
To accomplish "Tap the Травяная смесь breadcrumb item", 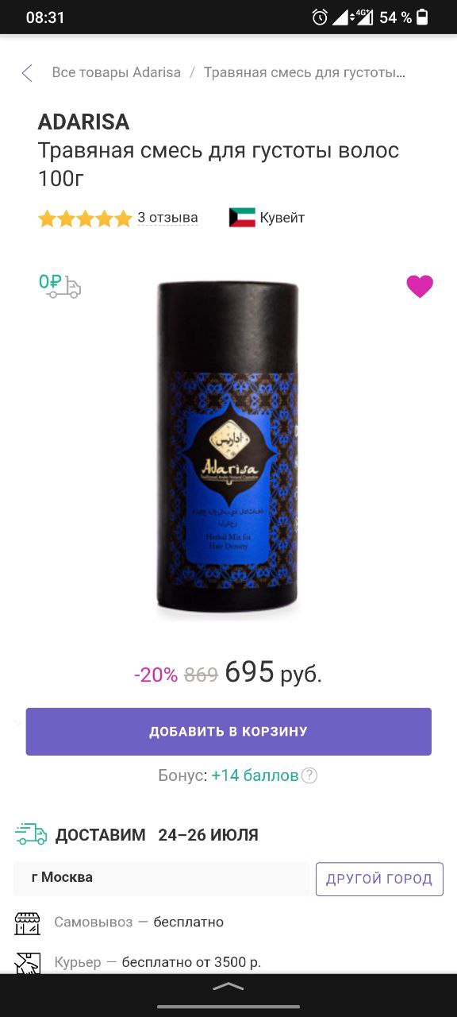I will tap(305, 72).
